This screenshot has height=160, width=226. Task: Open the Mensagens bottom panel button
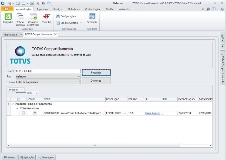pyautogui.click(x=46, y=157)
